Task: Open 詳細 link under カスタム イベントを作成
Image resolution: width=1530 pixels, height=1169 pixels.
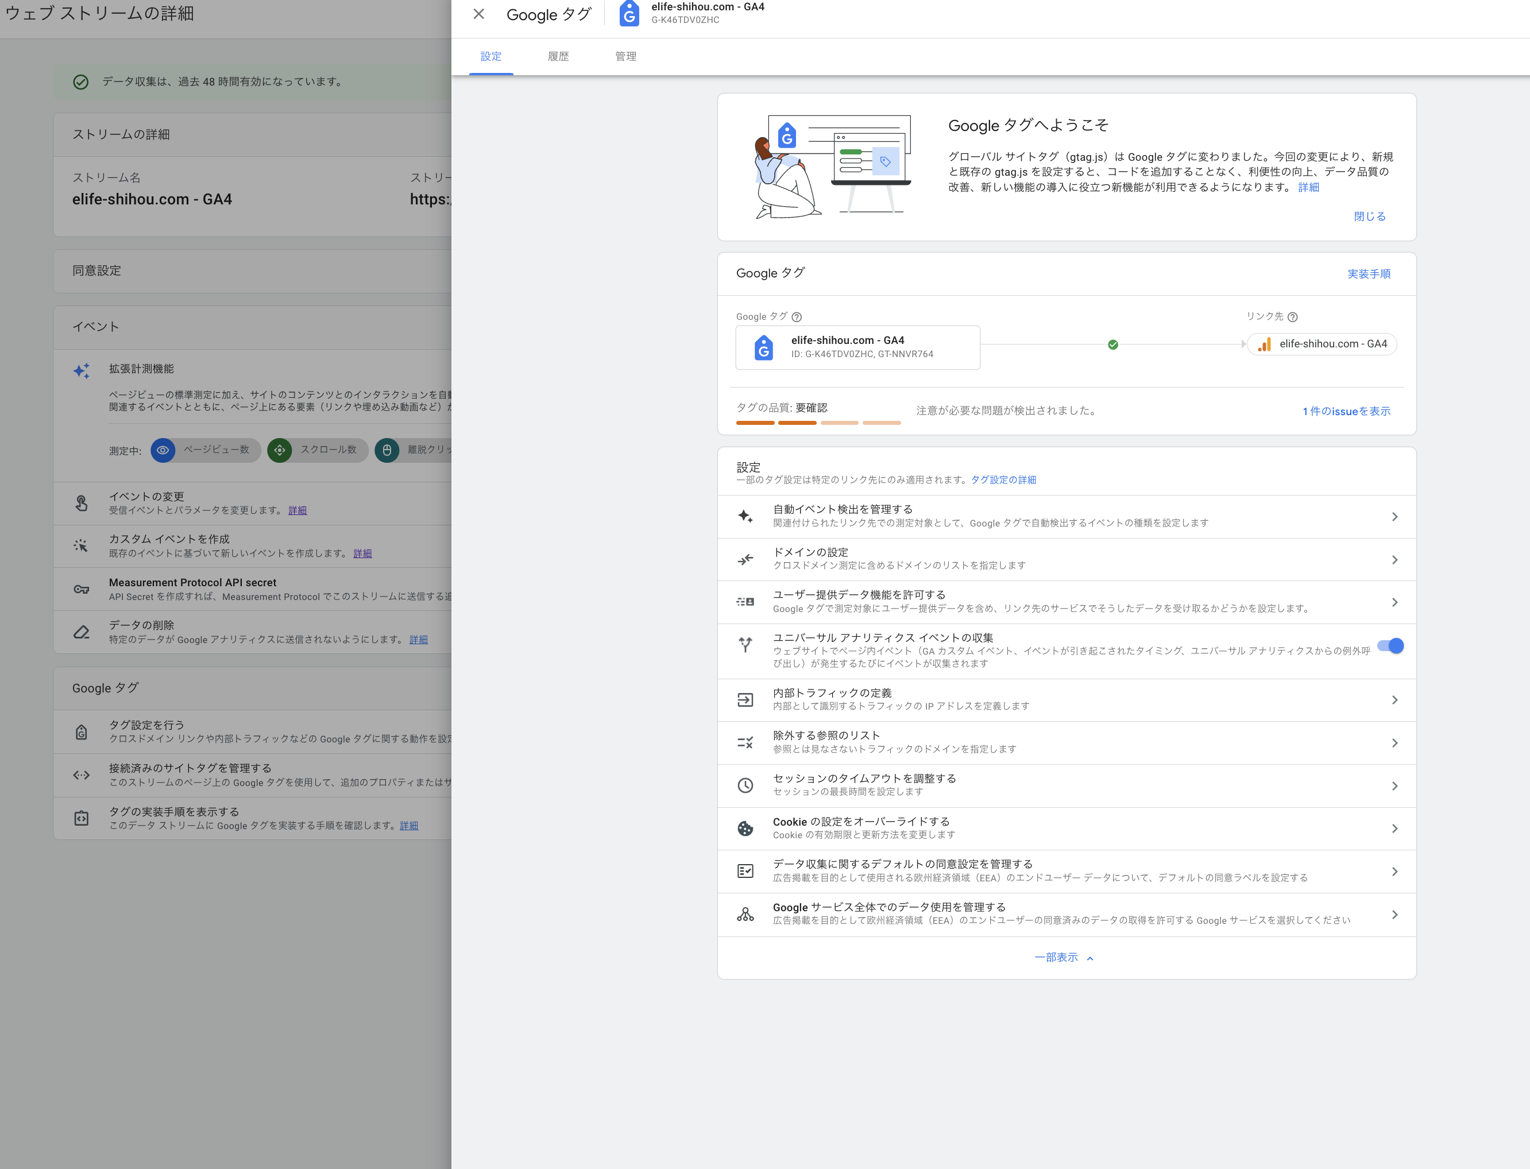Action: coord(362,554)
